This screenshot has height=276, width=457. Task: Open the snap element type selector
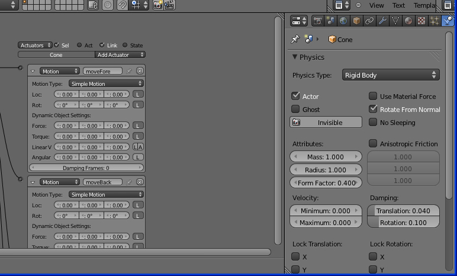139,5
